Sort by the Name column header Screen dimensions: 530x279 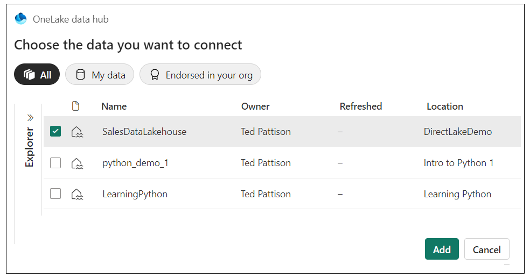[114, 106]
